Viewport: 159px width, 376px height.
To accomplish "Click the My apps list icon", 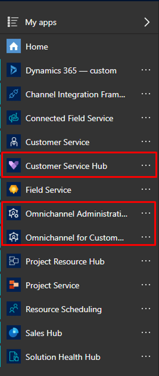I will click(13, 22).
